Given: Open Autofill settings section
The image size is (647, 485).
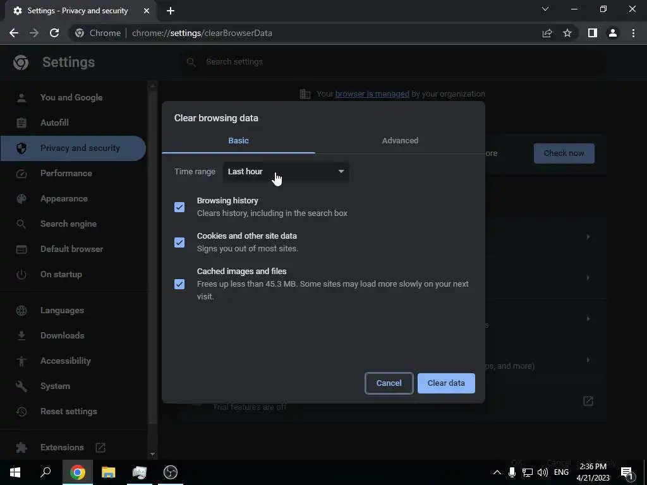Looking at the screenshot, I should [x=73, y=123].
